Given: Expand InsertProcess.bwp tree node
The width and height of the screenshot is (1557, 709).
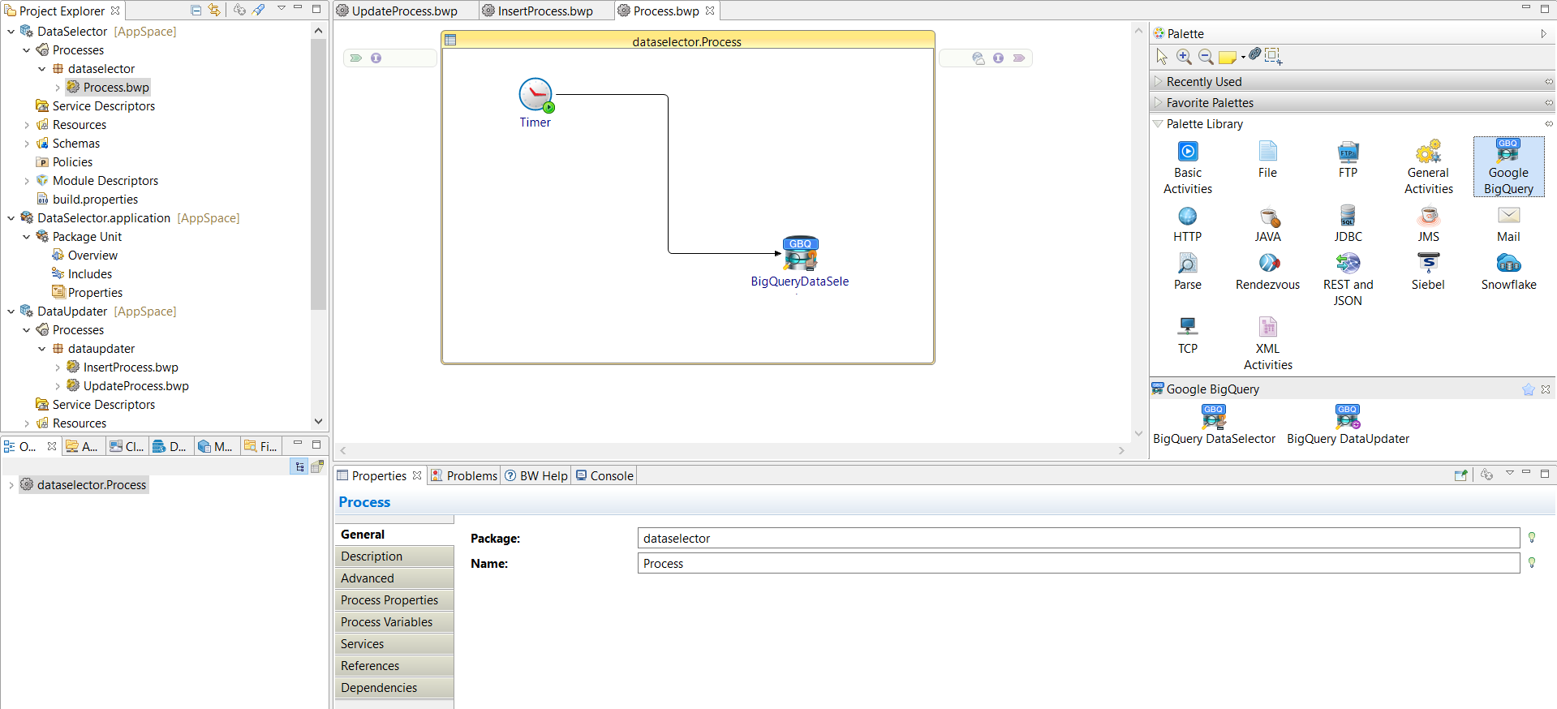Looking at the screenshot, I should pos(58,367).
